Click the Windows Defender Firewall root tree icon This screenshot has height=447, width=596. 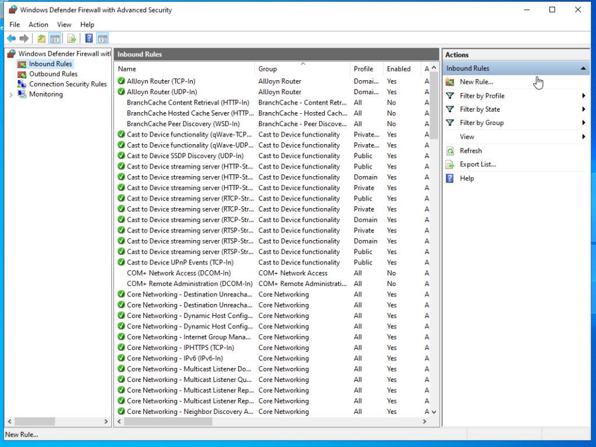click(12, 54)
